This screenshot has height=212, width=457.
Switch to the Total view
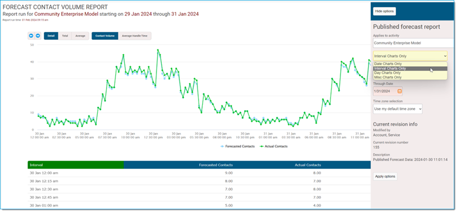tap(65, 36)
